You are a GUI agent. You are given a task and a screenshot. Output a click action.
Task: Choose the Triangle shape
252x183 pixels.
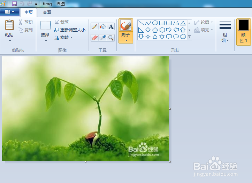coord(183,23)
